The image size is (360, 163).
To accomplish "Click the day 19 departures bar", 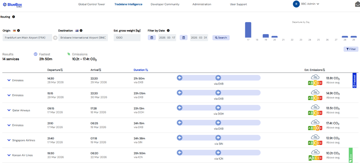I will coord(266,36).
